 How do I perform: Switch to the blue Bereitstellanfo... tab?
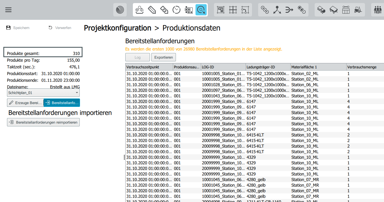[62, 103]
